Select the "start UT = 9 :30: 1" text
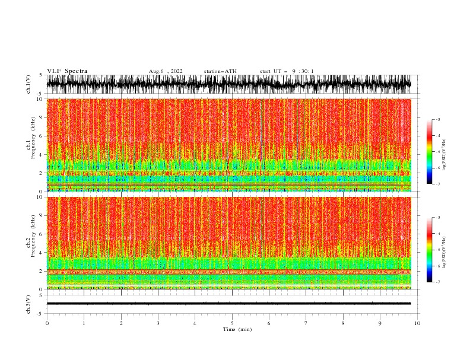The width and height of the screenshot is (470, 363). click(287, 71)
